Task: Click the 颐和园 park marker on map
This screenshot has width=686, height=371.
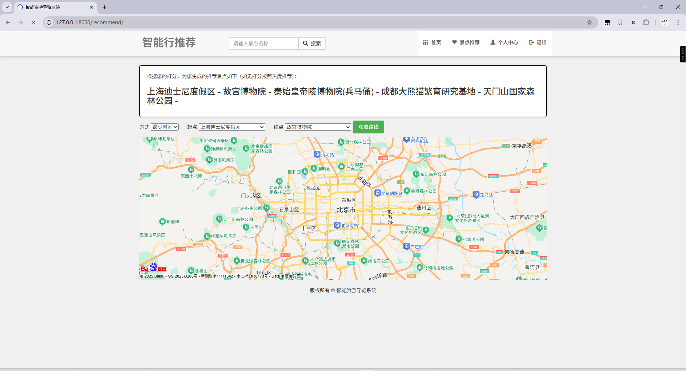Action: click(x=305, y=172)
